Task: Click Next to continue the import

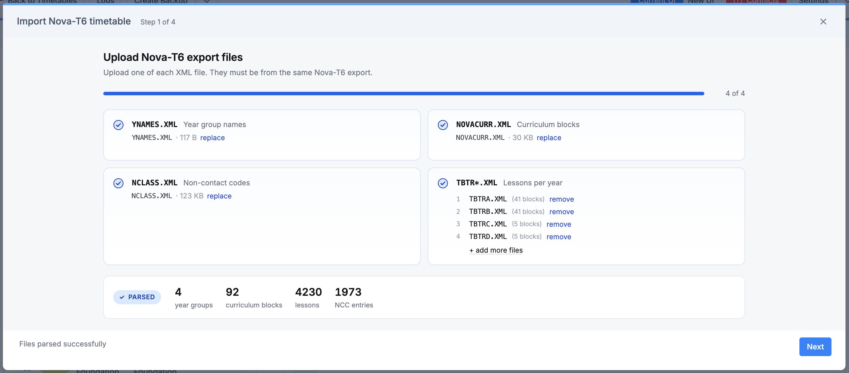Action: coord(815,347)
